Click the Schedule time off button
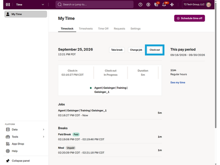This screenshot has width=220, height=165. click(x=190, y=18)
